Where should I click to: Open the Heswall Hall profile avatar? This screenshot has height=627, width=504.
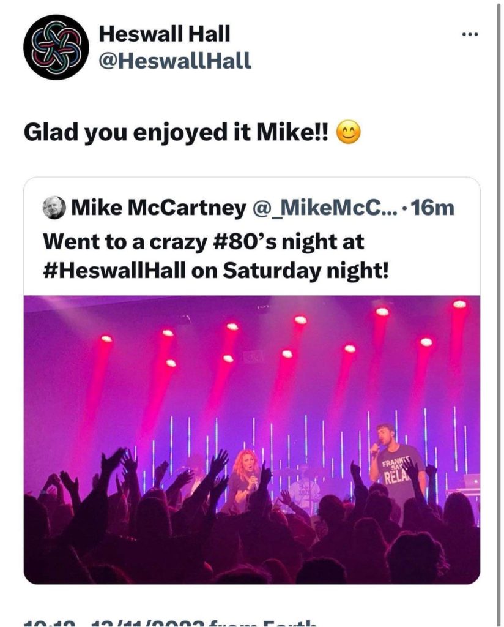pos(56,47)
